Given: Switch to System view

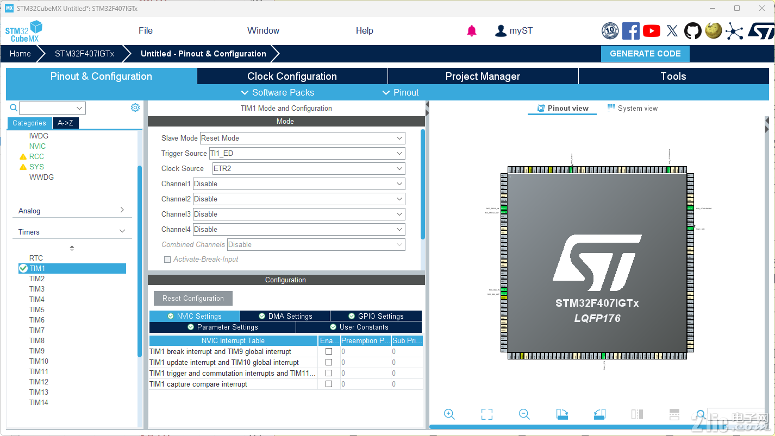Looking at the screenshot, I should pyautogui.click(x=633, y=108).
